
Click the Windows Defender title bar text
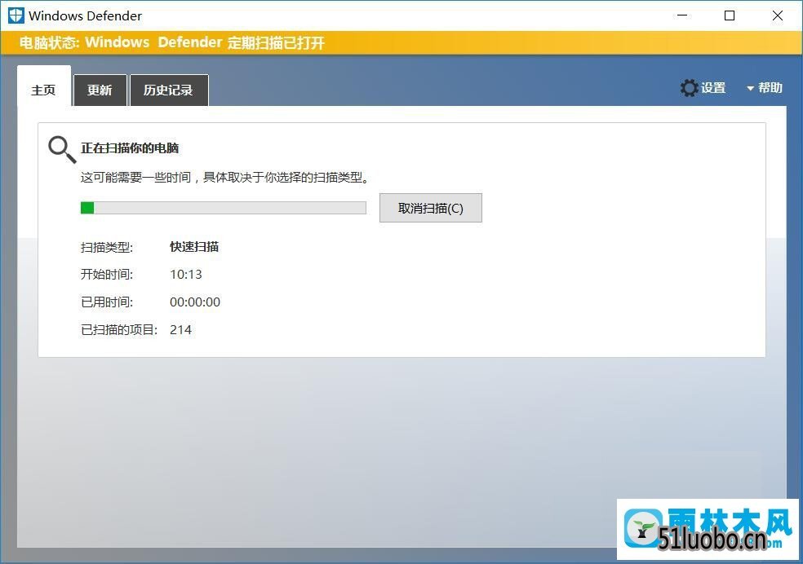tap(85, 15)
